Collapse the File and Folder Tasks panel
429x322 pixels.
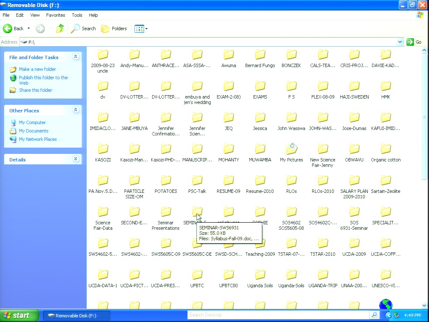coord(76,57)
